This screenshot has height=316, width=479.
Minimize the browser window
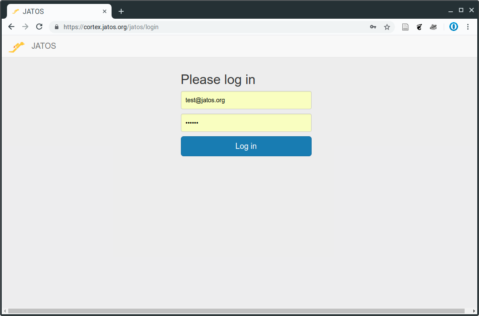point(451,11)
